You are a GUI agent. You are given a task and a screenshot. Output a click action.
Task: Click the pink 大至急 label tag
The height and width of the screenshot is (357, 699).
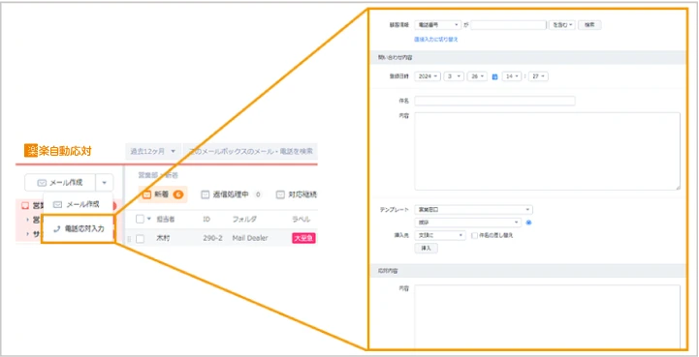tap(303, 239)
